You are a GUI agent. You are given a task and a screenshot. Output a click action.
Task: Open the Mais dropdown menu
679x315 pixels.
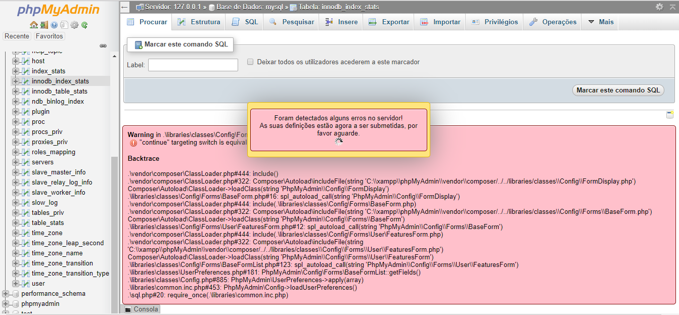coord(600,22)
